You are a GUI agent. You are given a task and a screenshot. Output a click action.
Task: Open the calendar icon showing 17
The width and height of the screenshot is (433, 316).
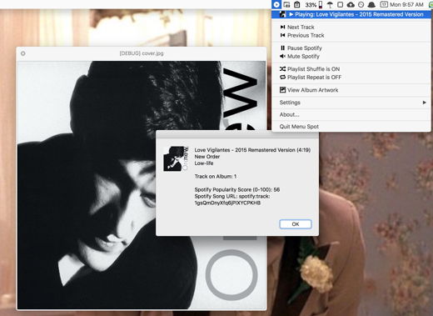(x=384, y=4)
